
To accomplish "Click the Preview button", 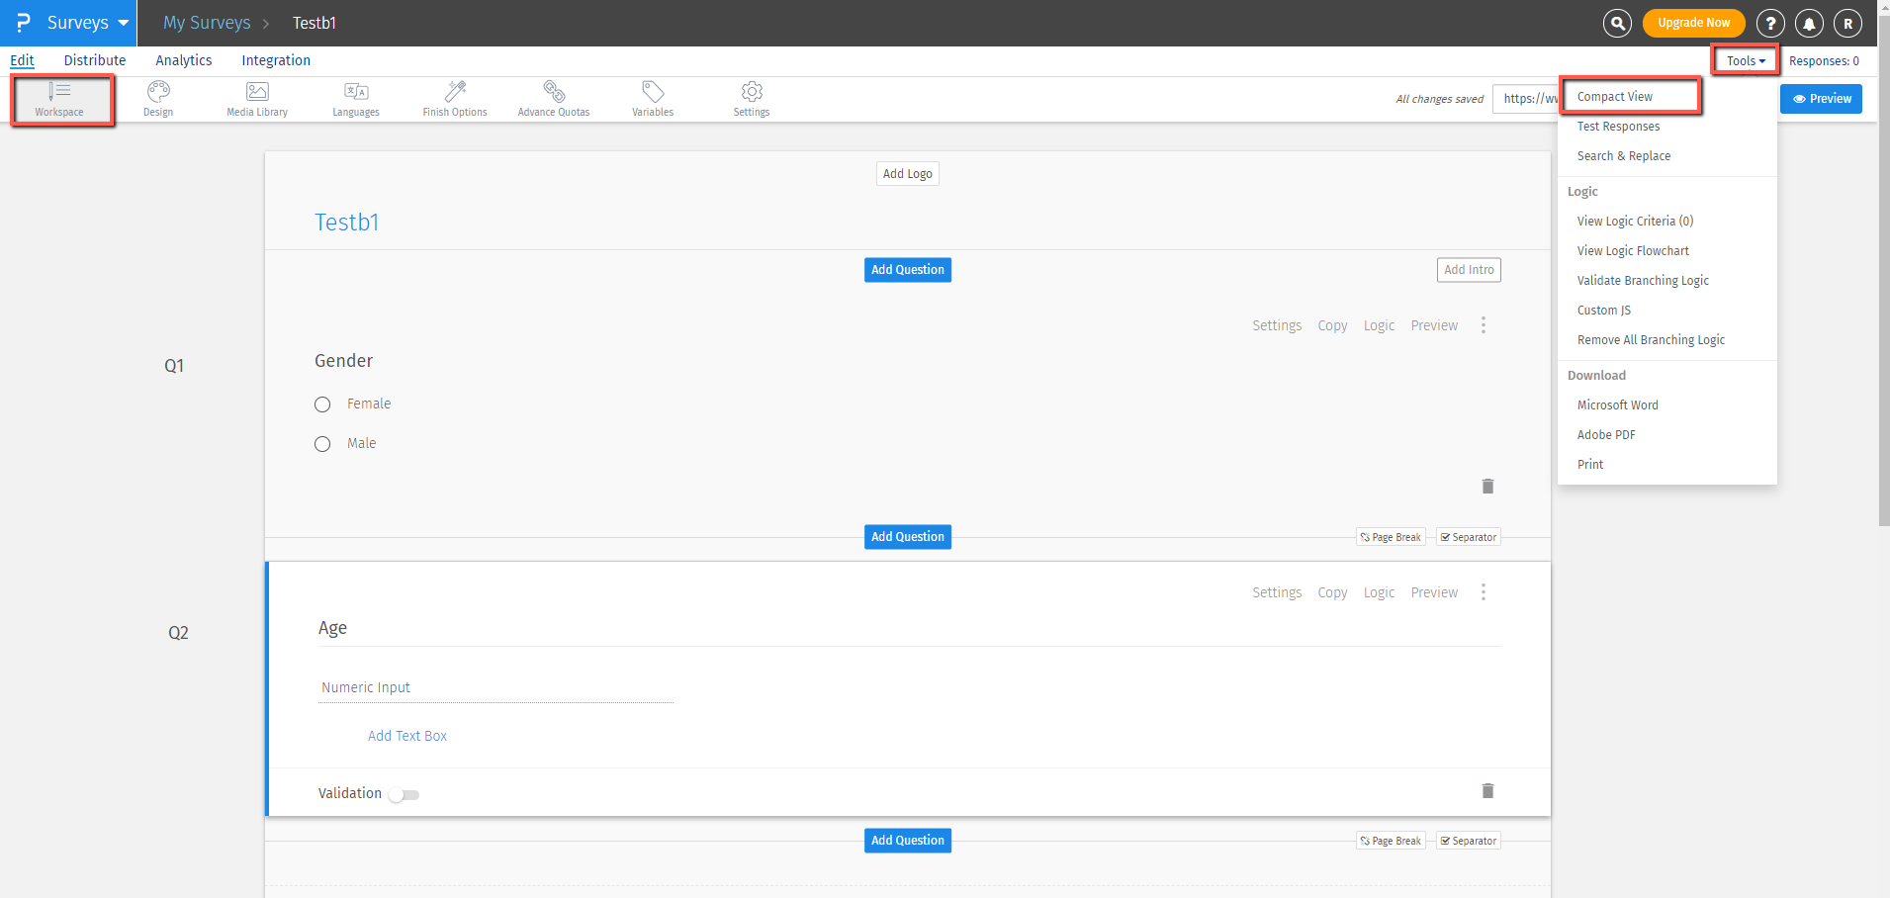I will (x=1821, y=98).
